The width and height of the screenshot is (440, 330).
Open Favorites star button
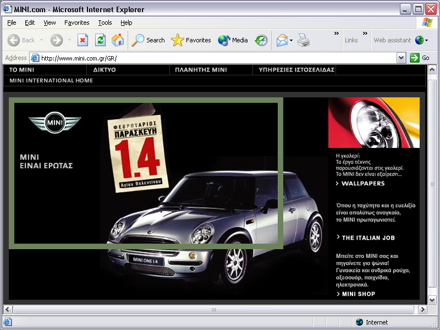point(191,40)
